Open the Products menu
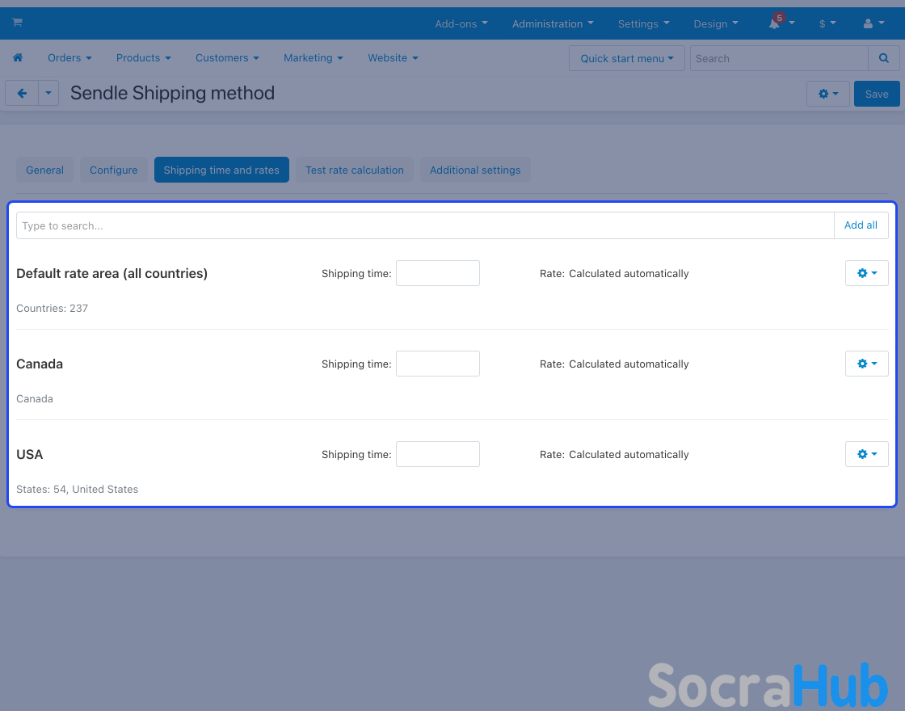 (x=143, y=58)
